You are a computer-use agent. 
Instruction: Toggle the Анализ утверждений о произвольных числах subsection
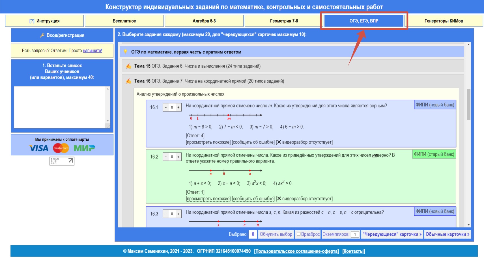[x=180, y=94]
